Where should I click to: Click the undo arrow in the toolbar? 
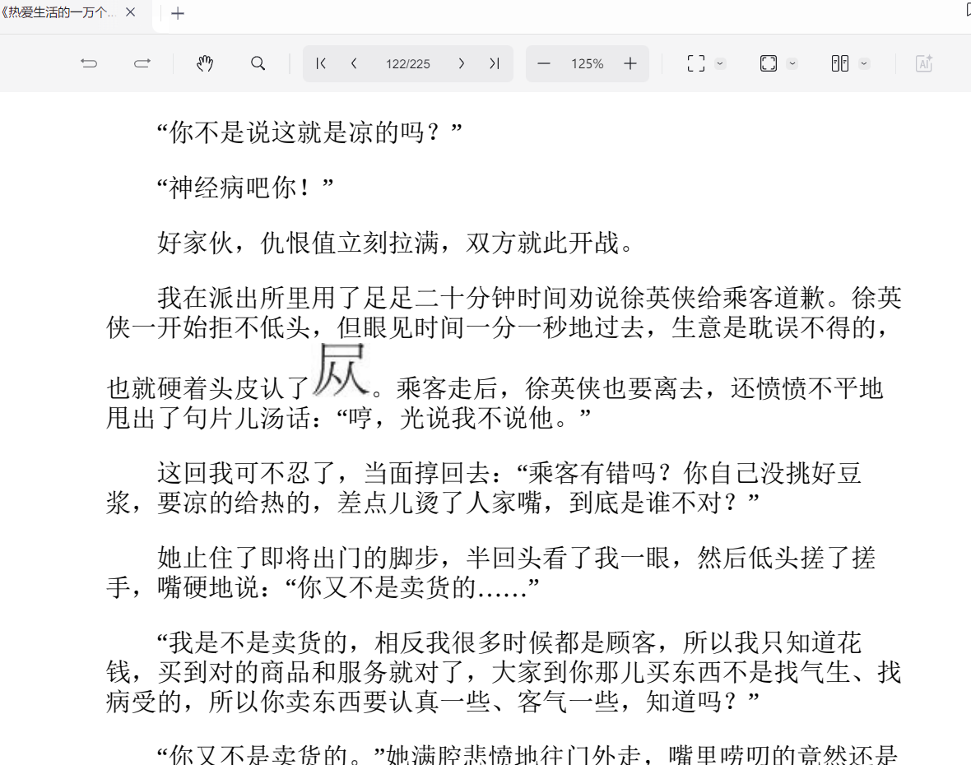pyautogui.click(x=89, y=63)
